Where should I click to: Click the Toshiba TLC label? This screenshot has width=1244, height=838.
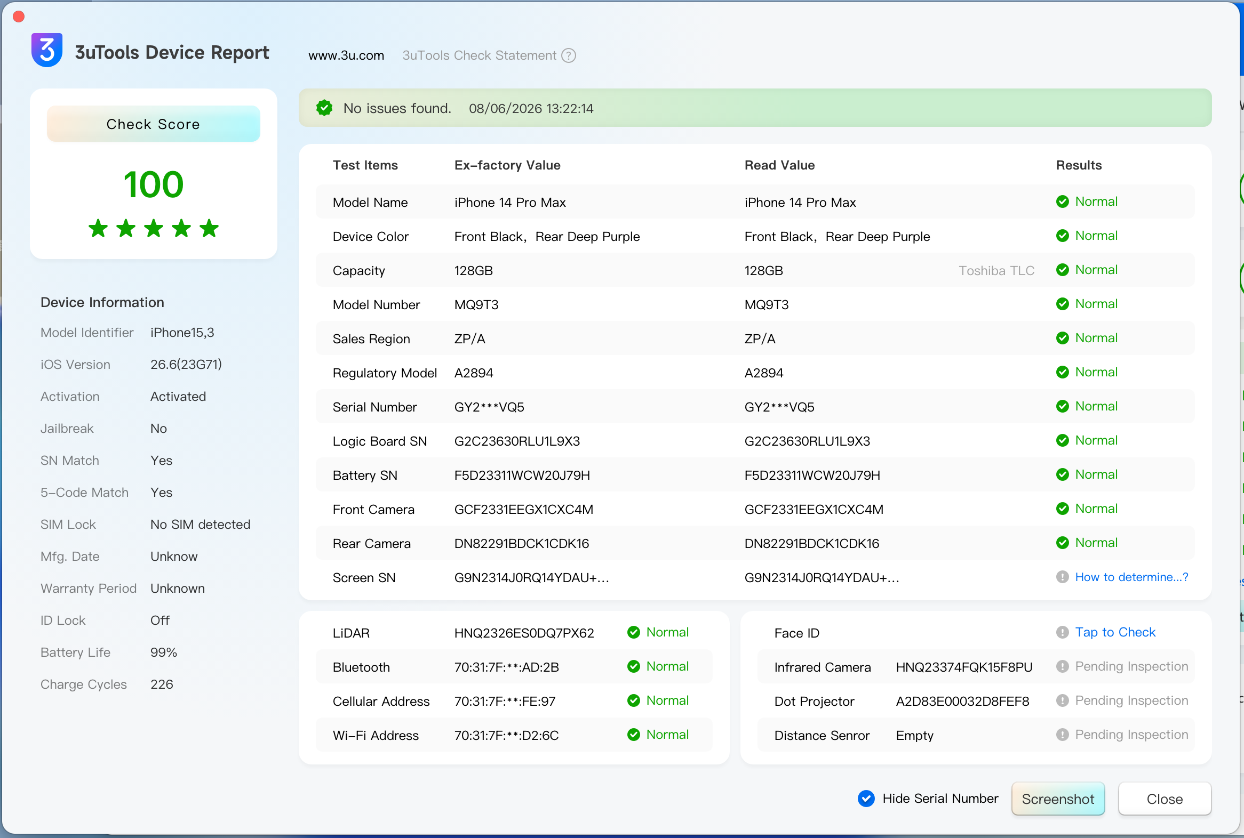pos(996,270)
